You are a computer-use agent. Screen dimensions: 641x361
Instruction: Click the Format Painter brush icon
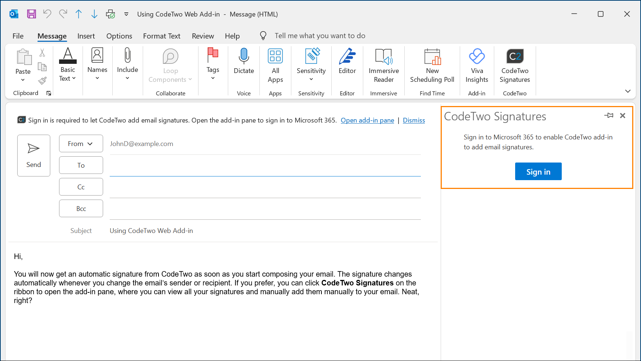(x=42, y=80)
